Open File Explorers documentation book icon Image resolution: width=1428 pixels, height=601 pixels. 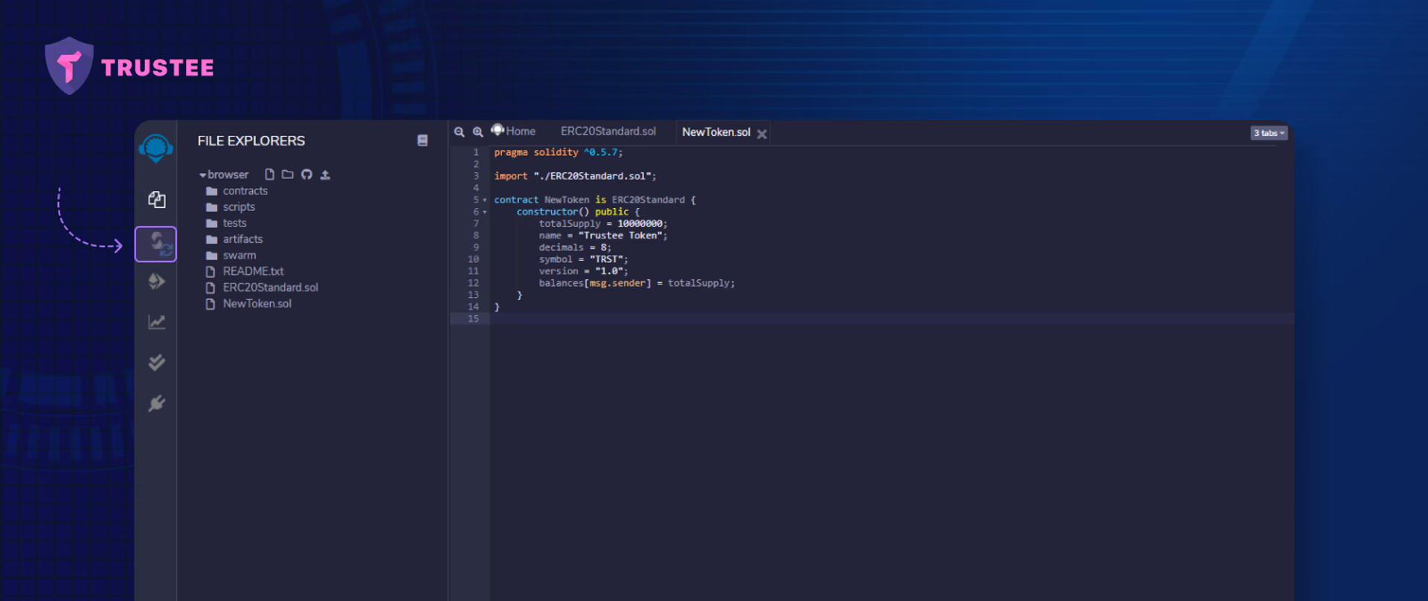[422, 140]
